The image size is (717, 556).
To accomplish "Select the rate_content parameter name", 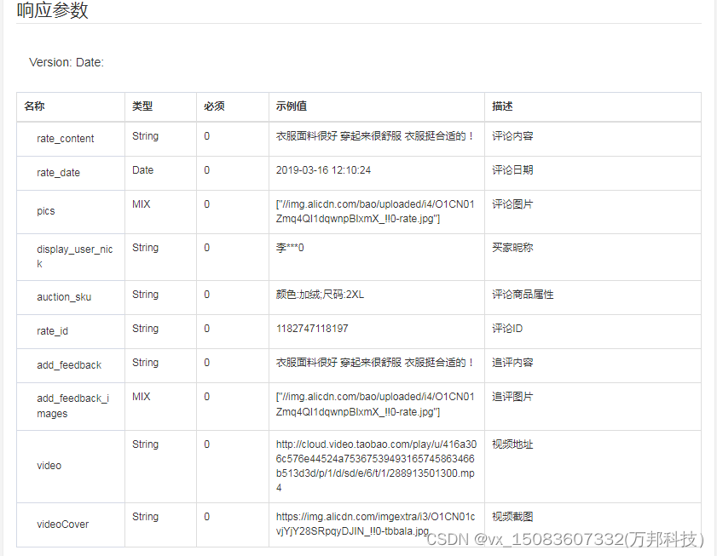I will (x=66, y=138).
